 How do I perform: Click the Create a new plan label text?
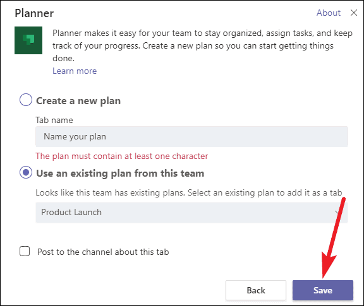click(x=78, y=101)
